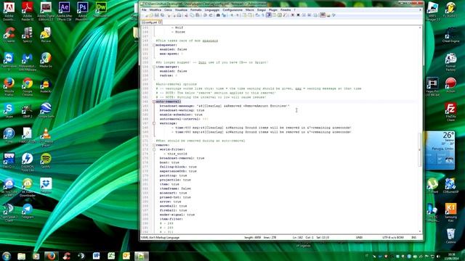Open the After Effects desktop shortcut
The height and width of the screenshot is (261, 465).
64,11
